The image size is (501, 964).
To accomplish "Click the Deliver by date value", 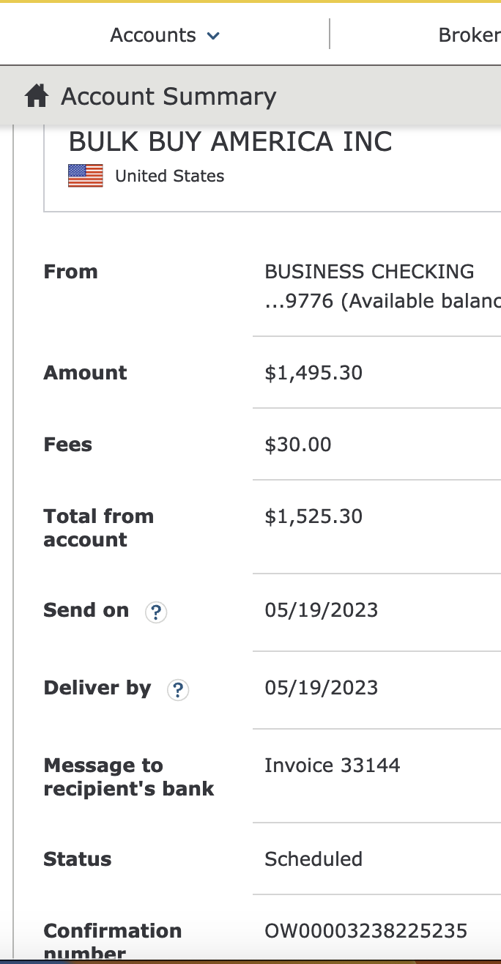I will point(322,688).
